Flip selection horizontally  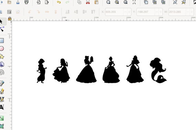(47, 12)
